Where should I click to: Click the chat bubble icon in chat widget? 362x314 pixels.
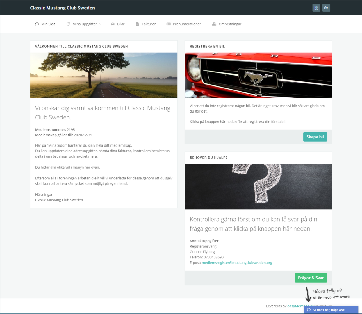coord(309,310)
